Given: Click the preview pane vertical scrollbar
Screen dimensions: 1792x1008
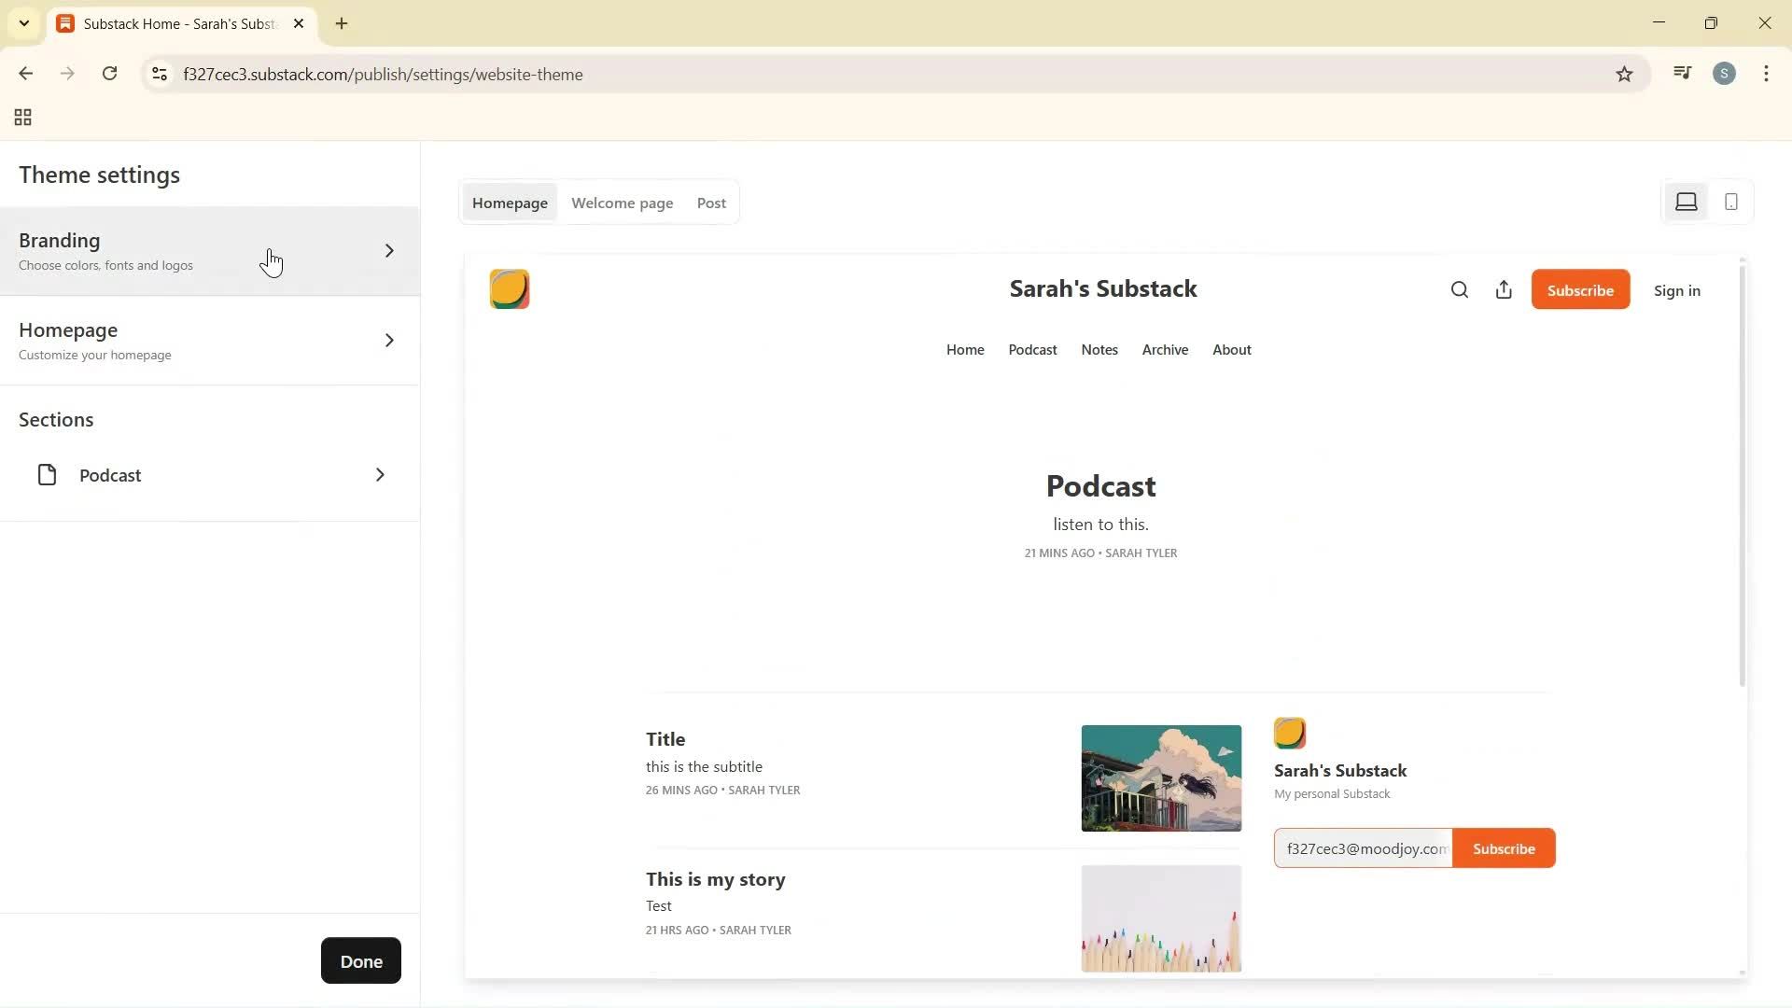Looking at the screenshot, I should point(1742,476).
